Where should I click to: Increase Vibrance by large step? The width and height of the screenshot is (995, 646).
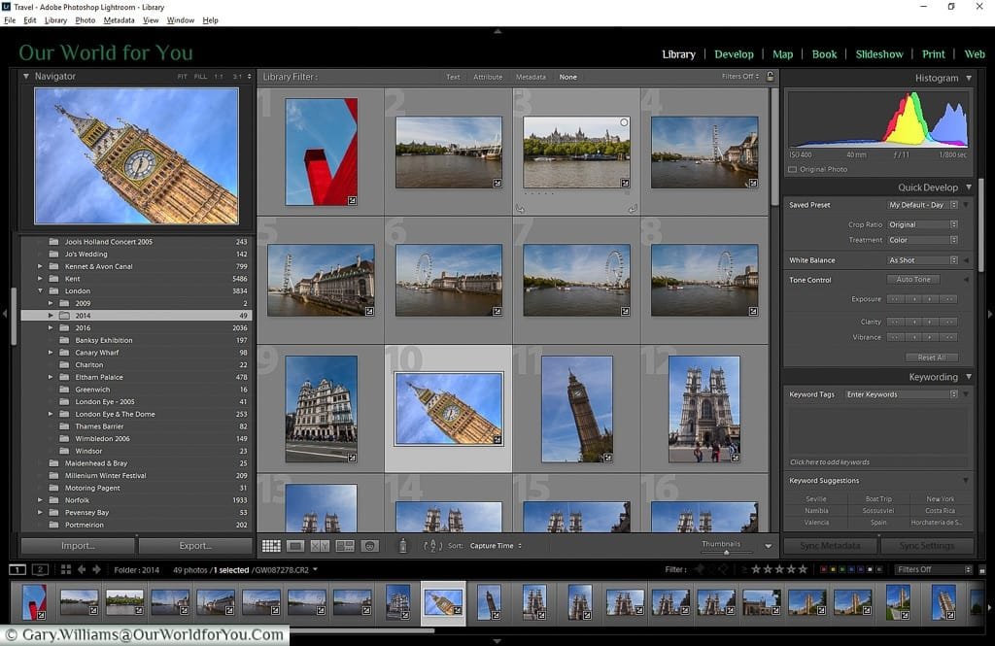click(x=948, y=338)
